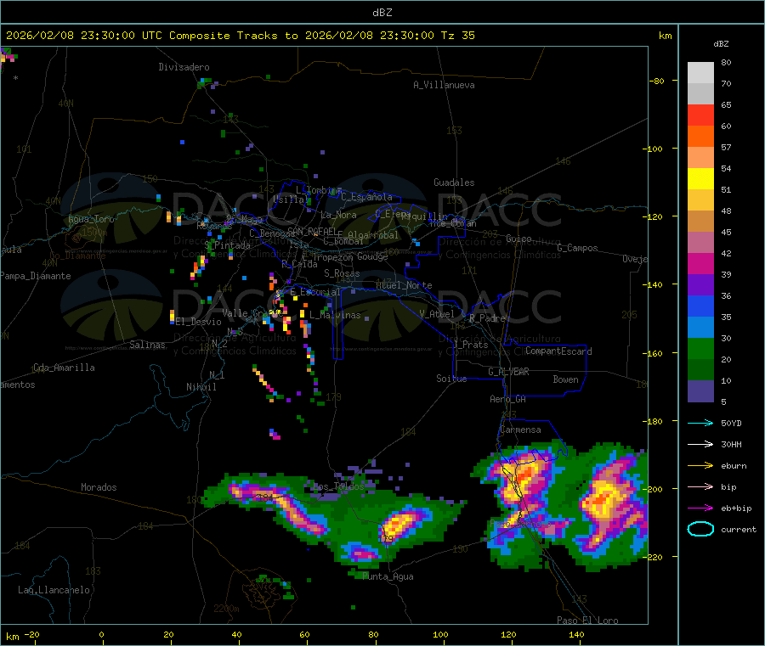Click the 50YD cyan arrow legend icon

[700, 423]
